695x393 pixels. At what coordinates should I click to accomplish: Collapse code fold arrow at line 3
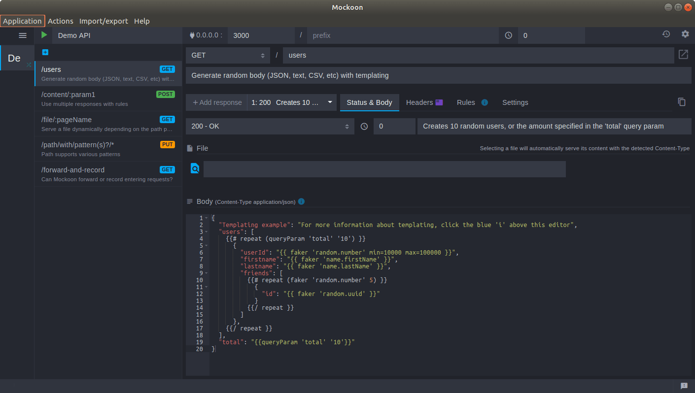point(206,232)
